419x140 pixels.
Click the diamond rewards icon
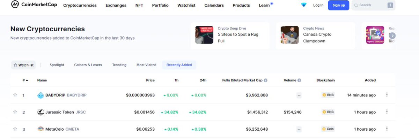304,5
